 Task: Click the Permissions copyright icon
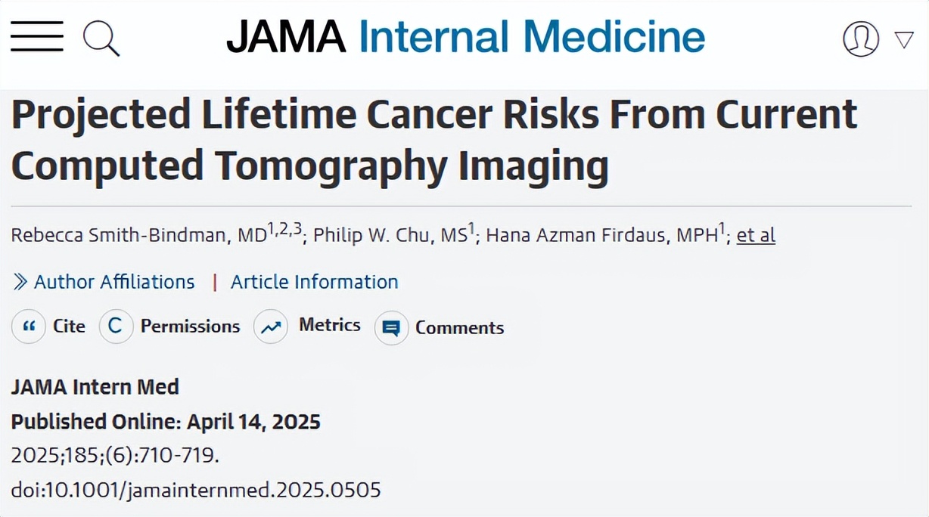point(117,327)
